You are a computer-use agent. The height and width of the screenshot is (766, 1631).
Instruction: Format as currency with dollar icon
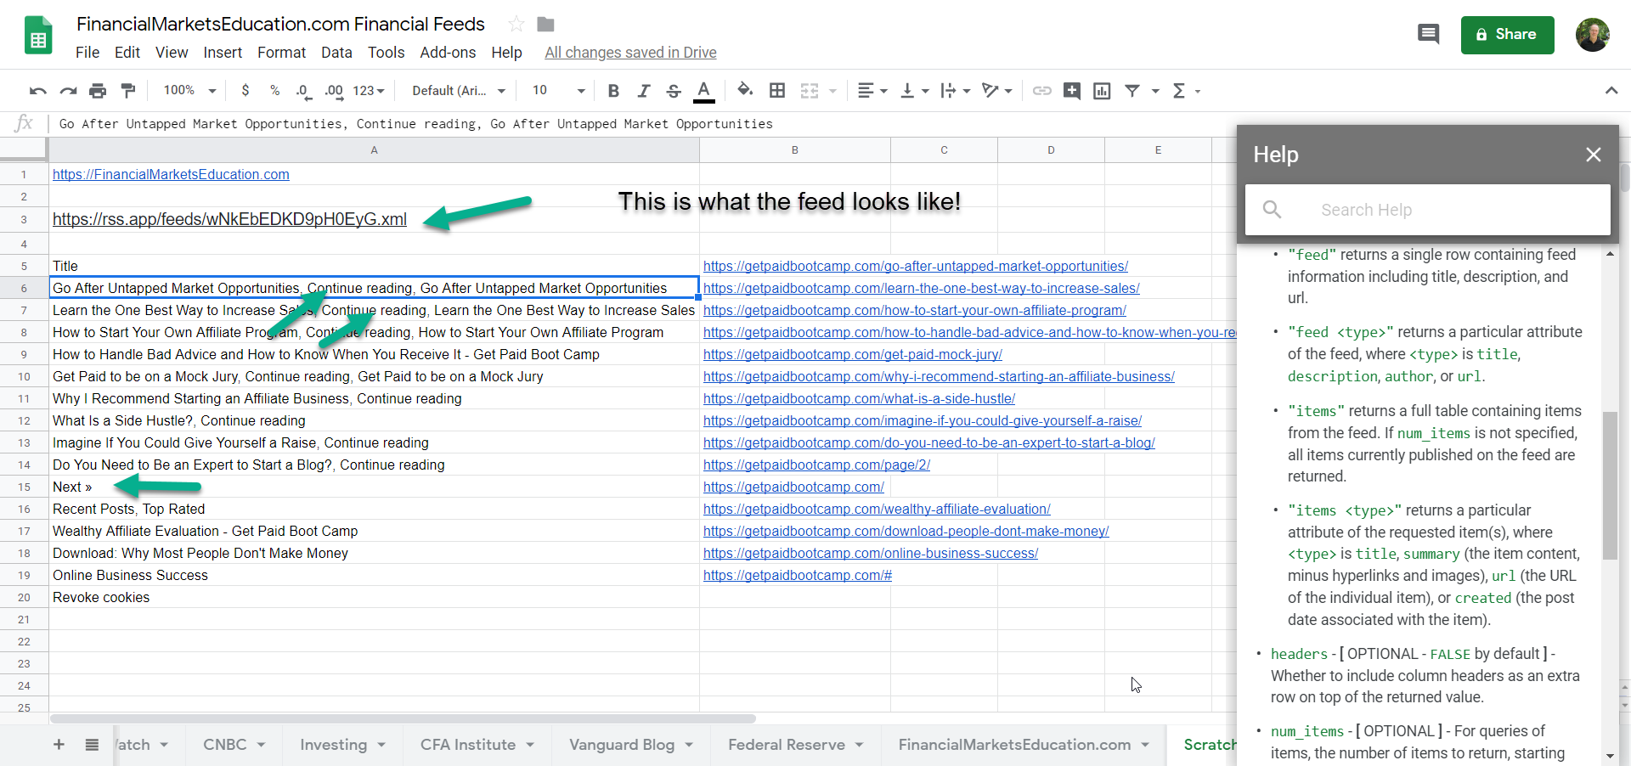point(245,91)
